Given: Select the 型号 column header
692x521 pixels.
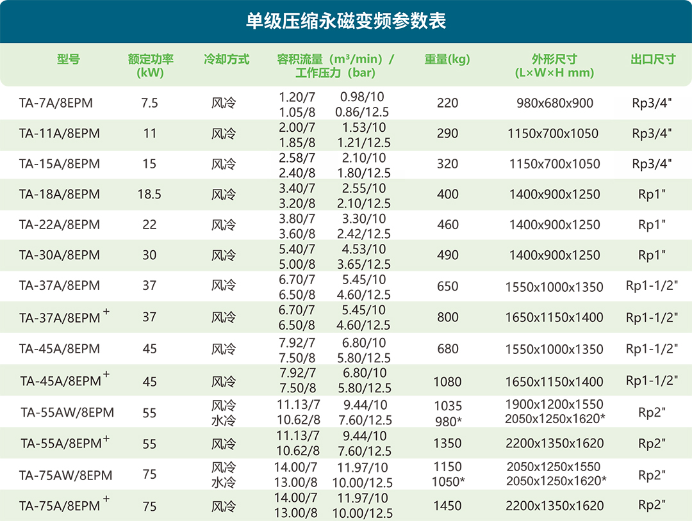Looking at the screenshot, I should click(68, 60).
